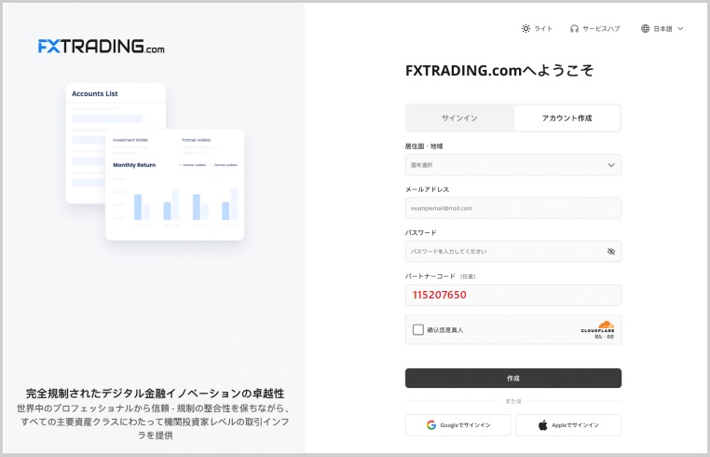Click the Cloudflare logo

point(597,327)
